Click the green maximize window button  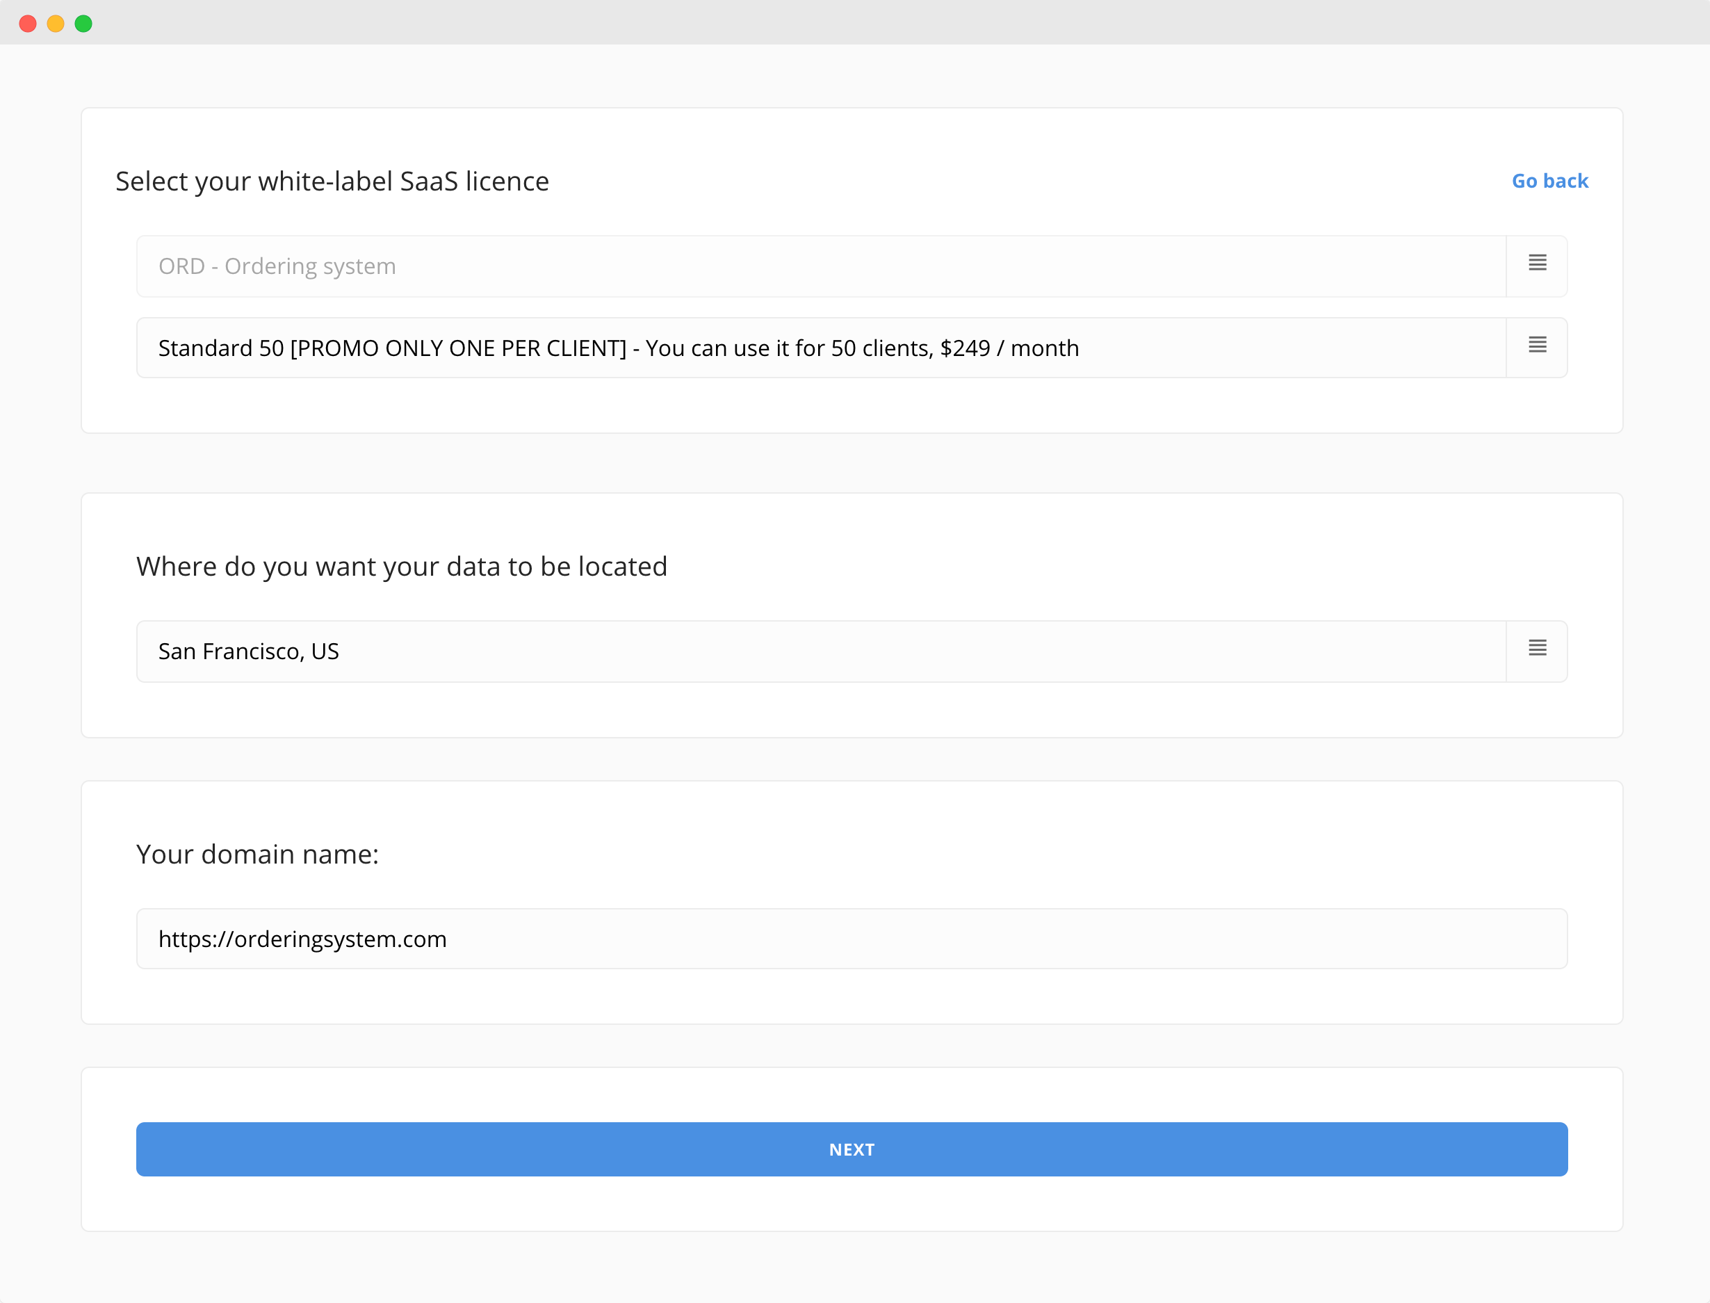(x=83, y=23)
